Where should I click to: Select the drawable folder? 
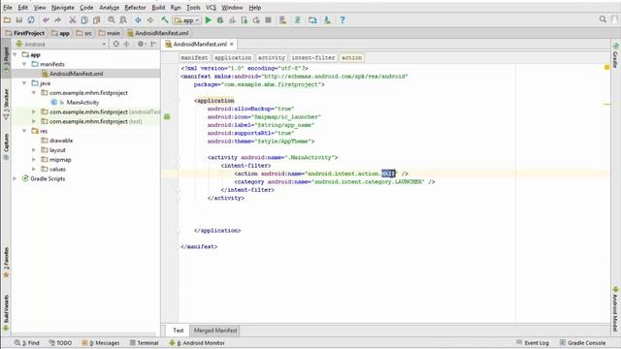point(60,141)
